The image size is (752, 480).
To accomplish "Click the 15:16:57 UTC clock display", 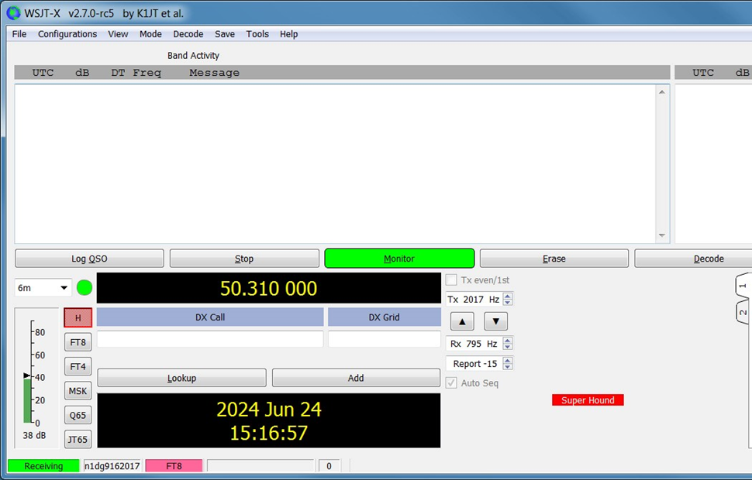I will (268, 433).
